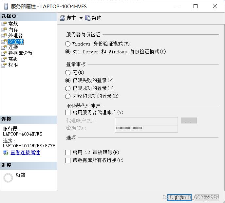Open the 内存 page
225x203 pixels.
13,29
